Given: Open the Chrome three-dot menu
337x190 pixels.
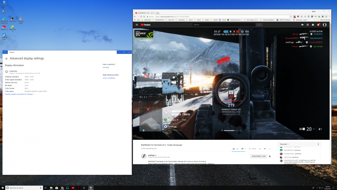Looking at the screenshot, I should click(x=329, y=17).
